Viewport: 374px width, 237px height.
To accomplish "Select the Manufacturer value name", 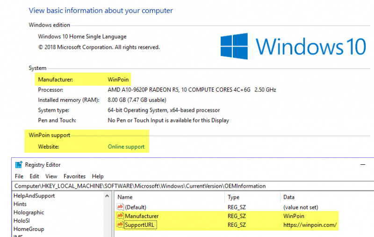I will point(142,216).
